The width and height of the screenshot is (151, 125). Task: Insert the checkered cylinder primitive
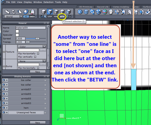tap(86, 12)
